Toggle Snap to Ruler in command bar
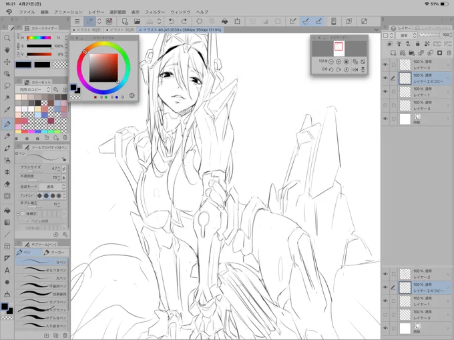 tap(292, 21)
